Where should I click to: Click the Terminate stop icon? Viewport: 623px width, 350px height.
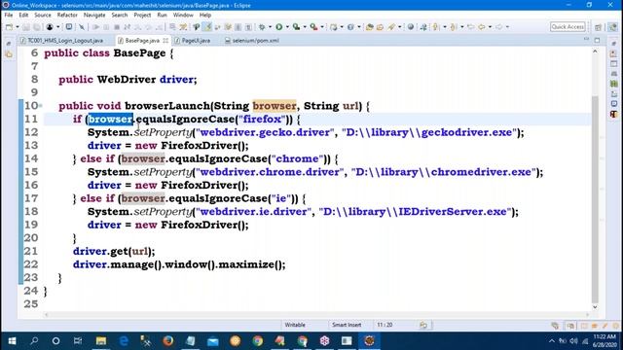point(117,27)
